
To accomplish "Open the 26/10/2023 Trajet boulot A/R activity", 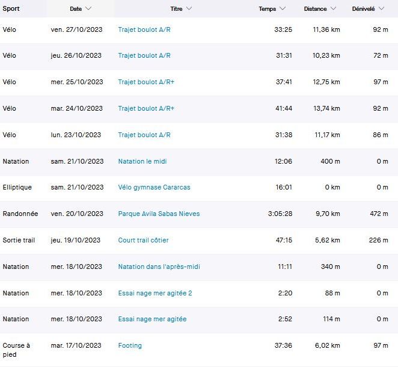I will point(144,55).
